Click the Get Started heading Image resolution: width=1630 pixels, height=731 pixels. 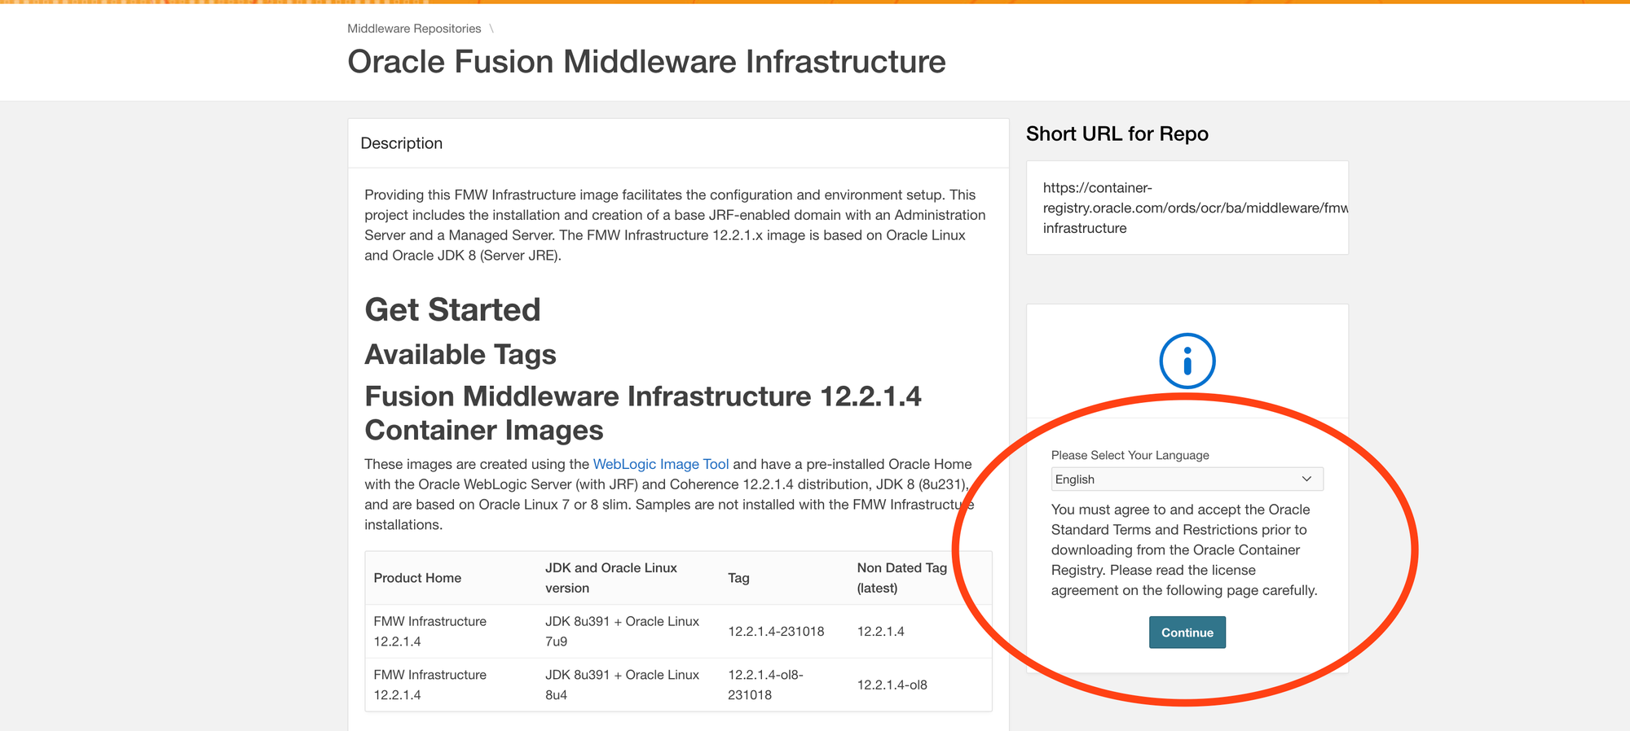pos(452,310)
